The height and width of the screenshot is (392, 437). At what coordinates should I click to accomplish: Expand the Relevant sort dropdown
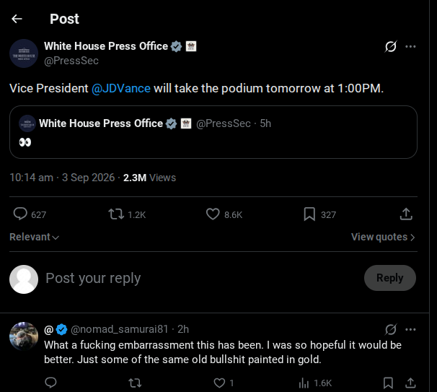35,237
